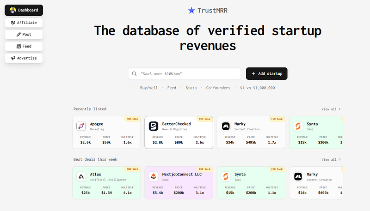Image resolution: width=370 pixels, height=211 pixels.
Task: Open the NextjobConnect LLC startup name
Action: pyautogui.click(x=182, y=174)
